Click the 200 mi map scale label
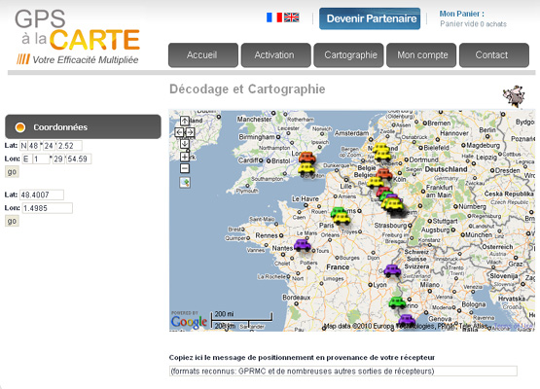540x389 pixels. click(224, 314)
